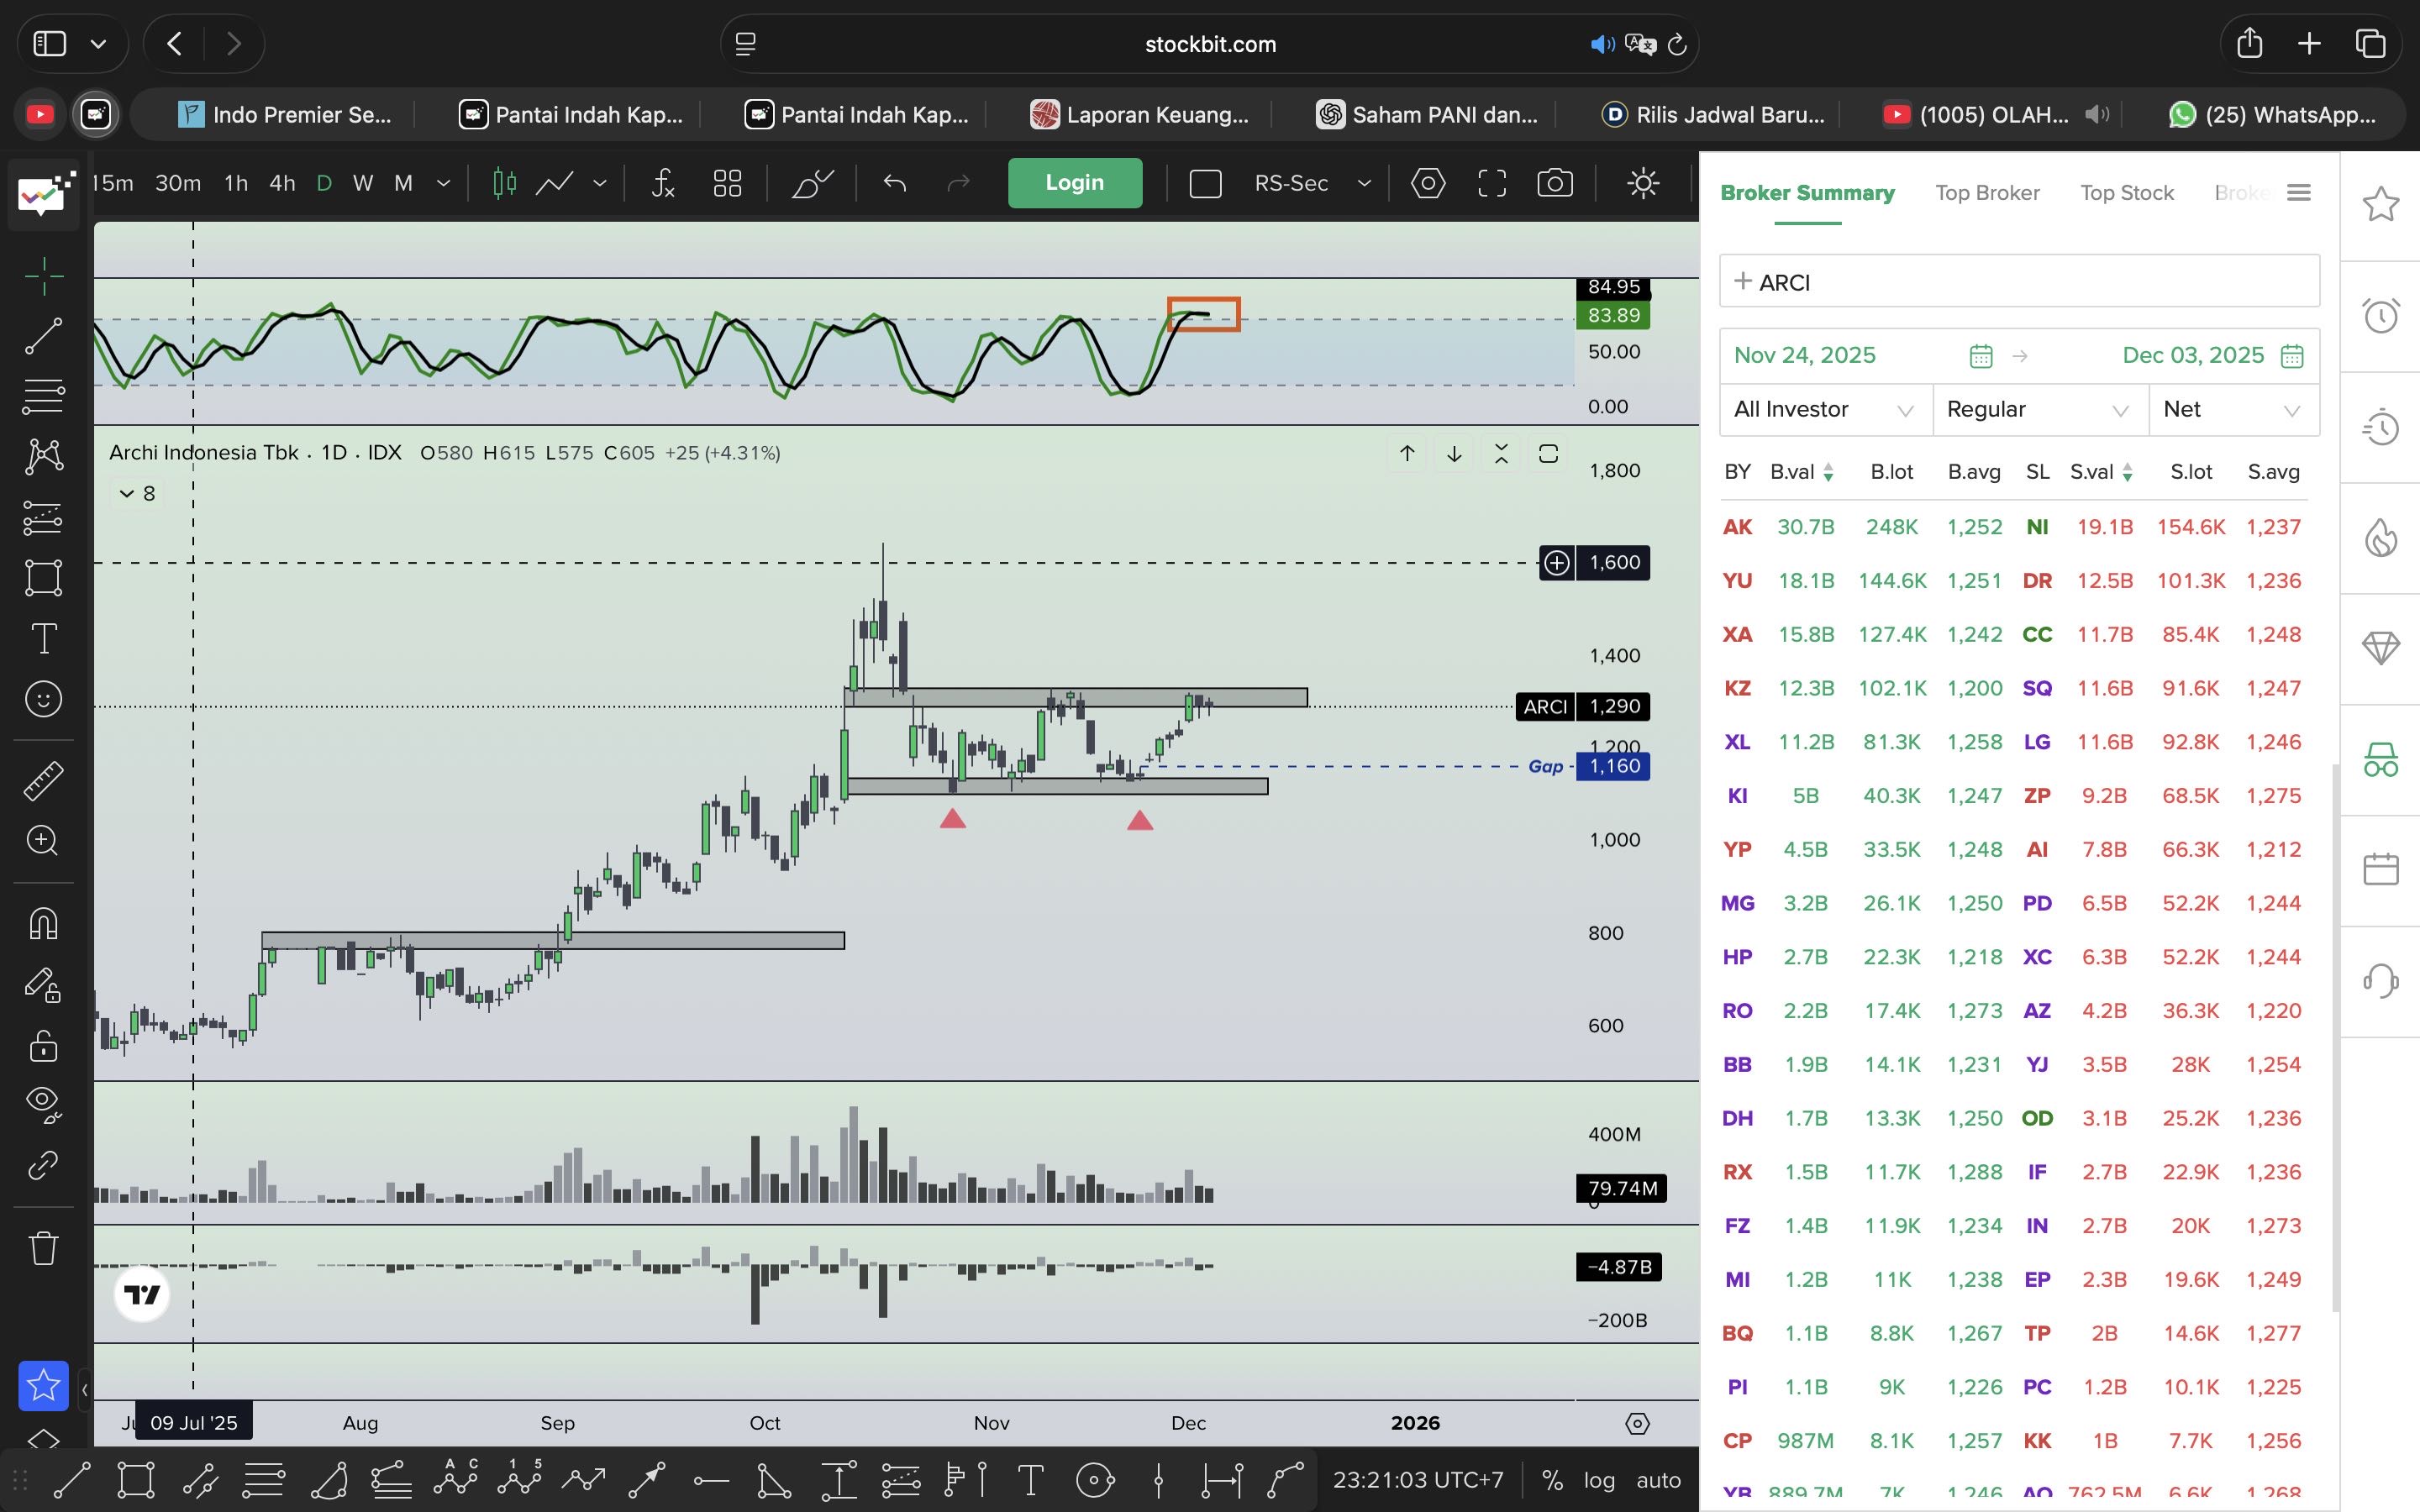Viewport: 2420px width, 1512px height.
Task: Take a chart snapshot with camera icon
Action: point(1554,183)
